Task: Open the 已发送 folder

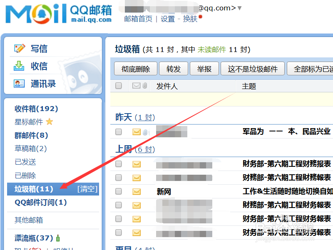Action: click(x=25, y=162)
